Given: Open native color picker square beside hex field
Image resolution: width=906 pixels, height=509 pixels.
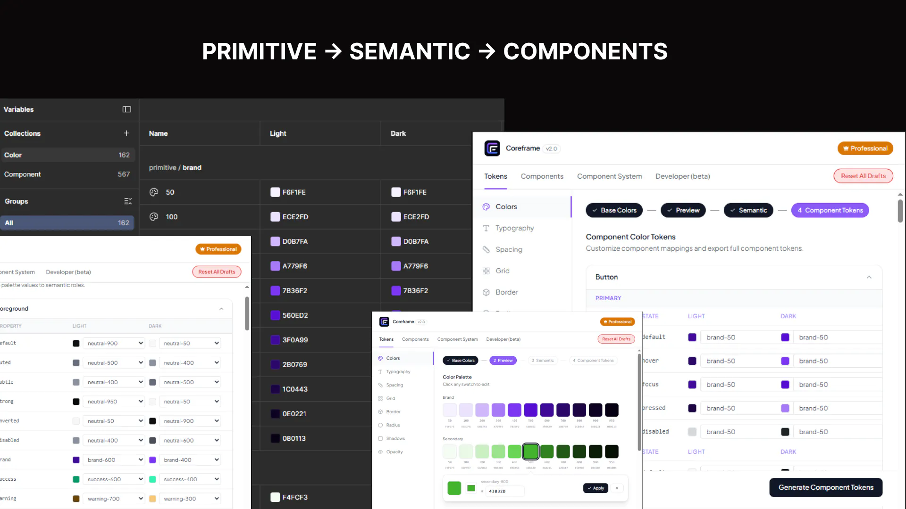Looking at the screenshot, I should point(471,488).
